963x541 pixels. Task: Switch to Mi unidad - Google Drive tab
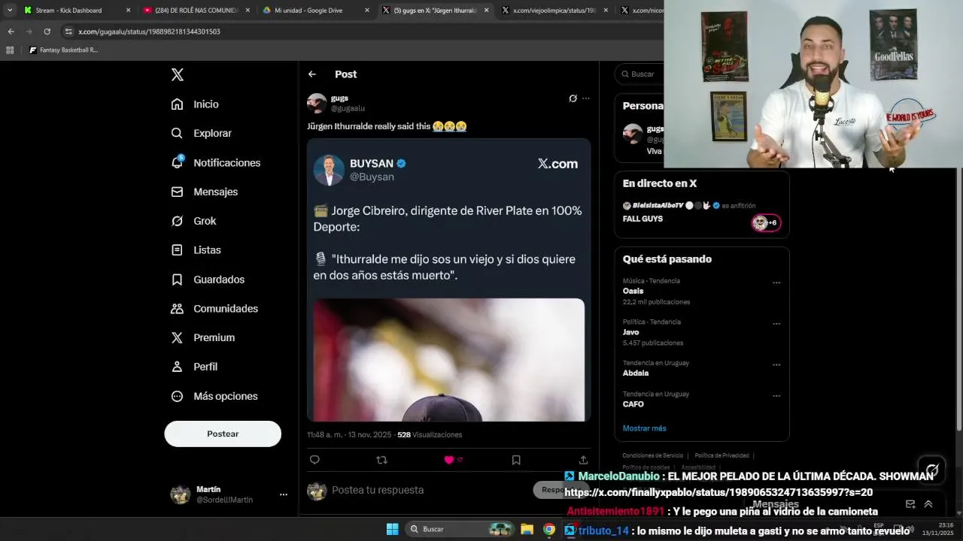[x=315, y=11]
